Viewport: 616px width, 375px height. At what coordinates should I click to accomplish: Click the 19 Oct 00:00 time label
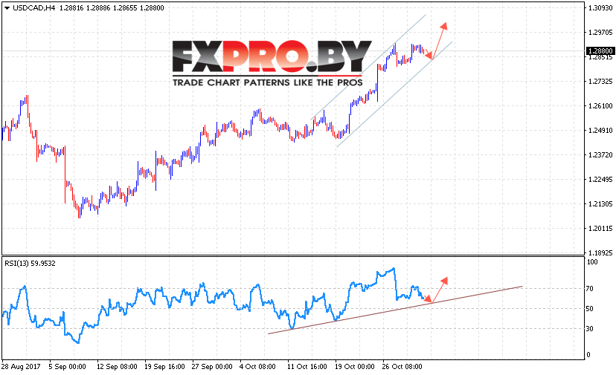(x=355, y=367)
